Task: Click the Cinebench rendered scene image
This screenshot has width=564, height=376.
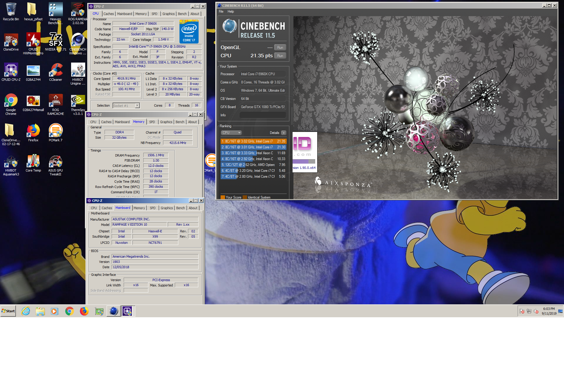Action: [425, 107]
